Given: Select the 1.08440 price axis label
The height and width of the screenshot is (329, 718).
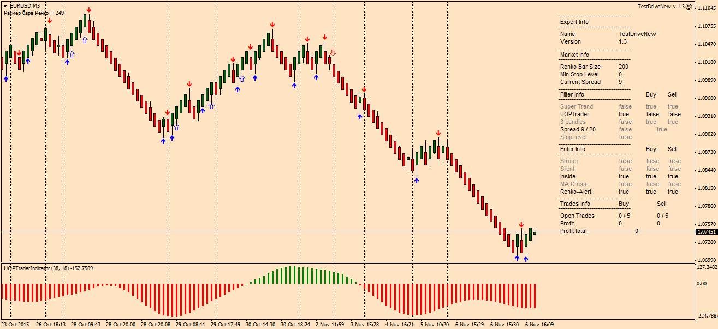Looking at the screenshot, I should [x=707, y=170].
